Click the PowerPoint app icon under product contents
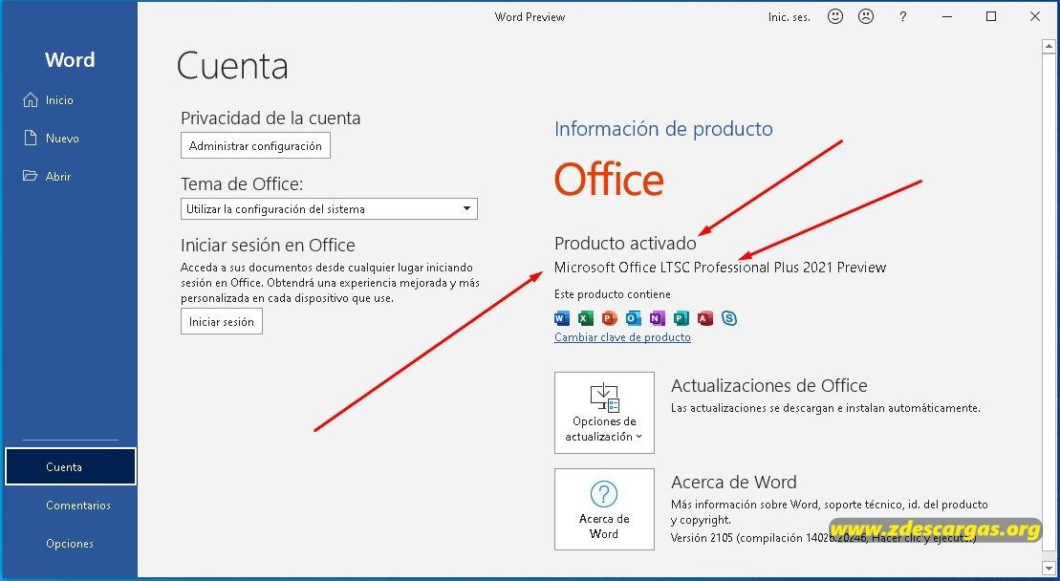The image size is (1060, 581). point(609,318)
